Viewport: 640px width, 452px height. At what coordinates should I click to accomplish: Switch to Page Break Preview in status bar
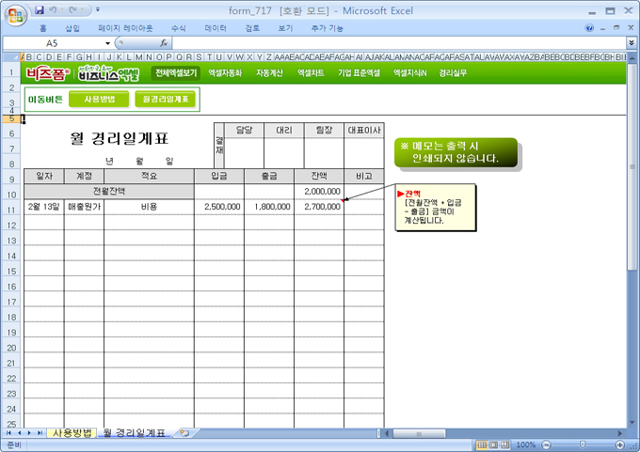click(x=505, y=444)
